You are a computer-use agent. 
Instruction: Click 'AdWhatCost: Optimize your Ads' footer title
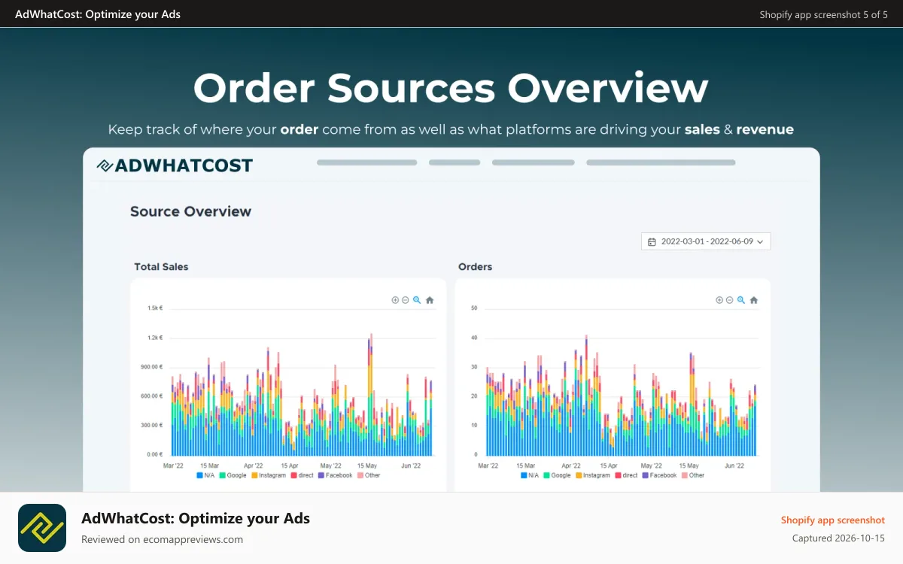[196, 518]
